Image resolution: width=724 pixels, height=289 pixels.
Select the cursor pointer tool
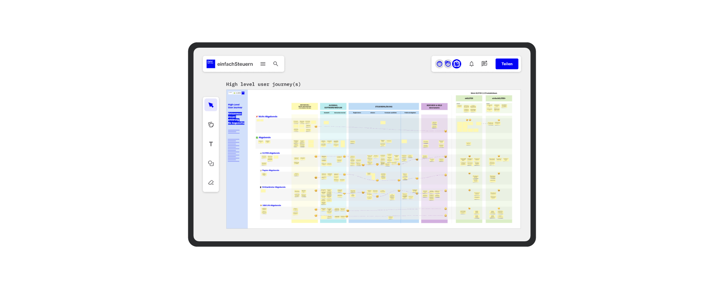[211, 105]
